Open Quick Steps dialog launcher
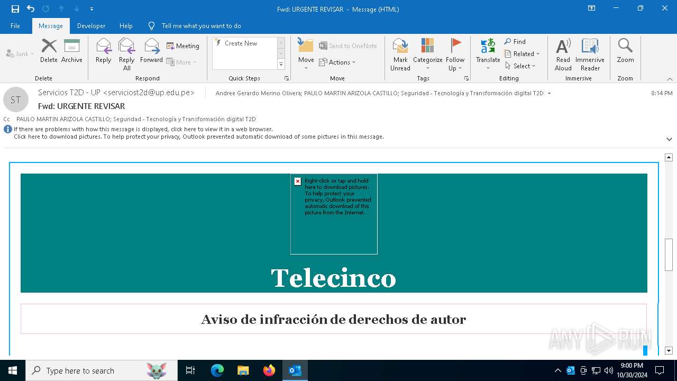The width and height of the screenshot is (677, 381). tap(287, 78)
